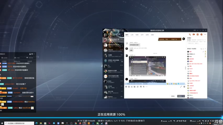Click the lock icon in the danmaku assistant
The image size is (223, 125).
coord(30,54)
